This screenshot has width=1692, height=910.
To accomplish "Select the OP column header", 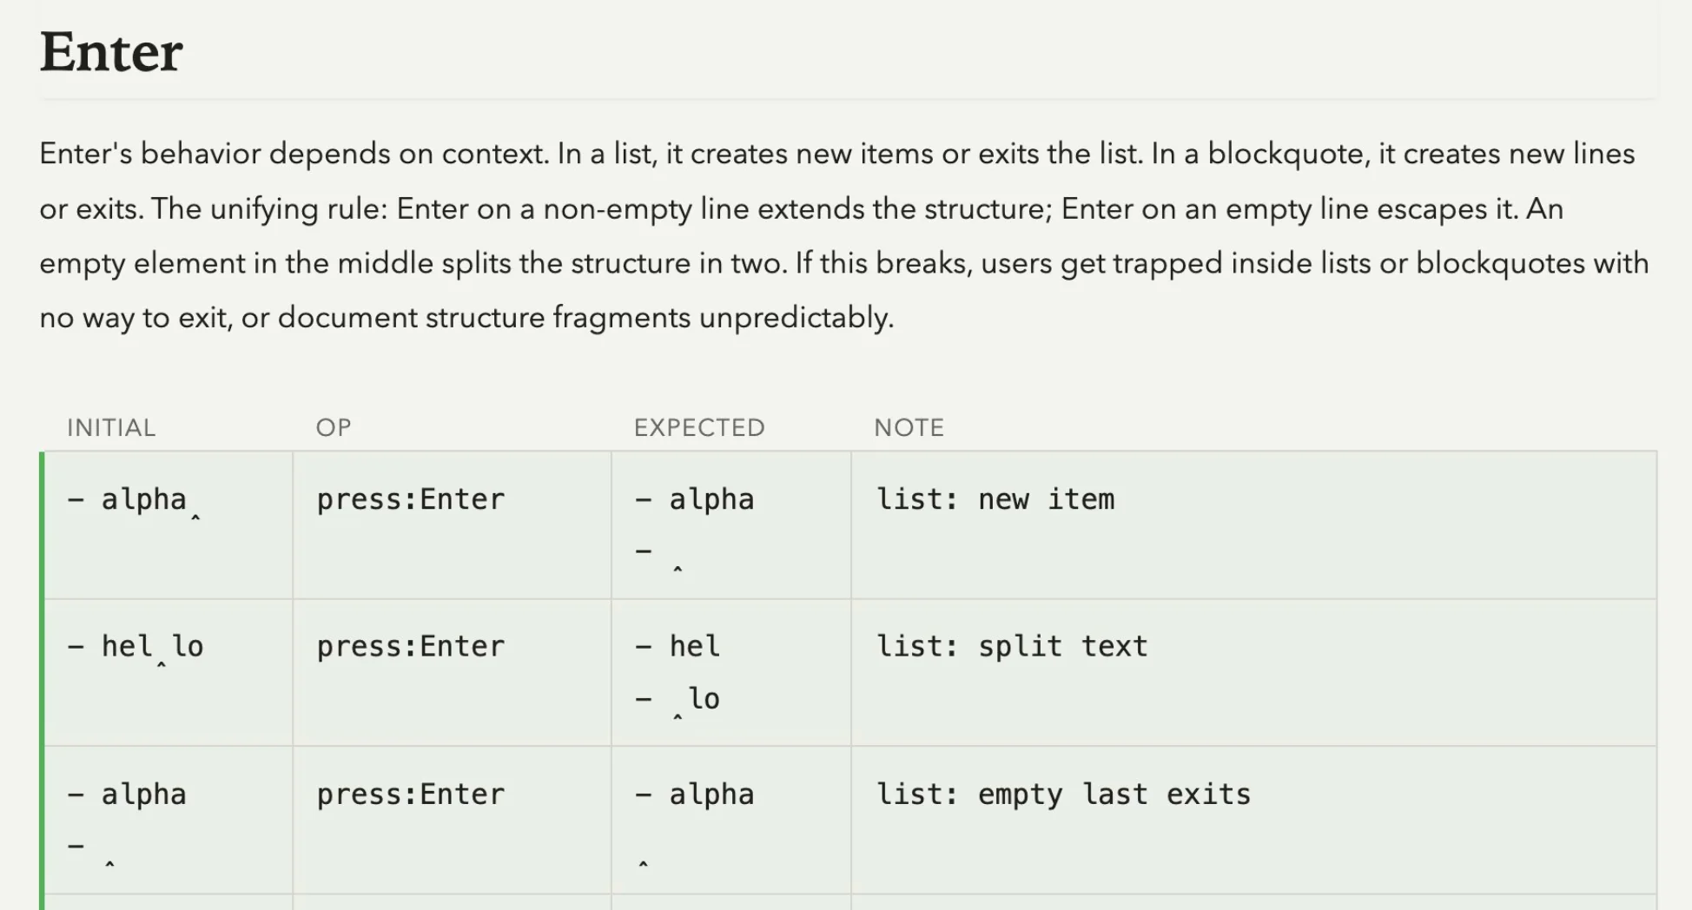I will [334, 428].
